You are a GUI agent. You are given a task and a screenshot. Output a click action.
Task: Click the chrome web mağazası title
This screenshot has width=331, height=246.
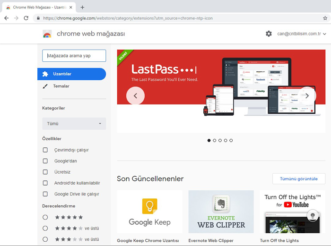coord(91,34)
